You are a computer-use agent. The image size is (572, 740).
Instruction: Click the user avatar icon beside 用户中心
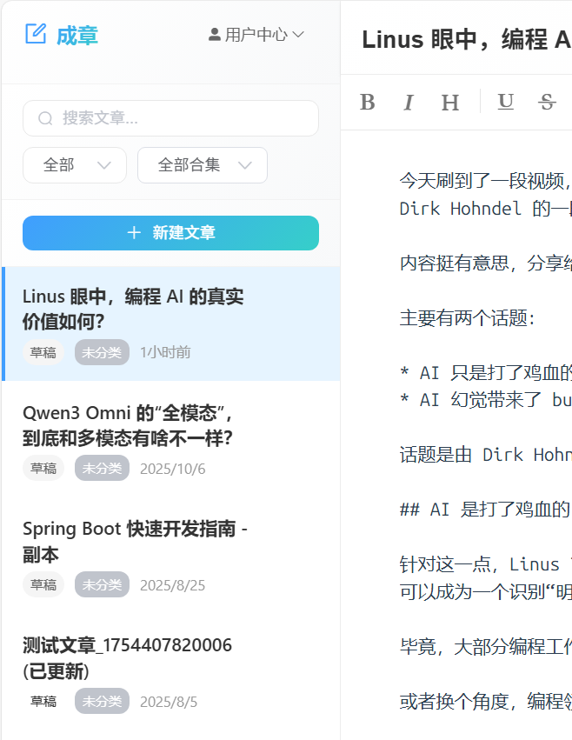(x=215, y=35)
